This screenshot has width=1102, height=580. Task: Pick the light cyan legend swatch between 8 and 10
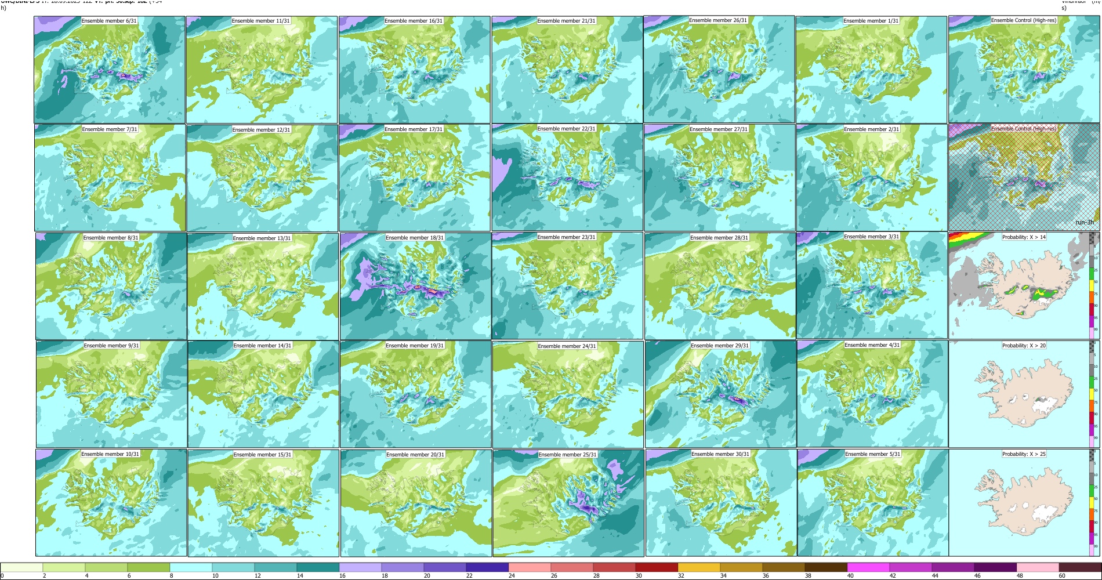pyautogui.click(x=191, y=568)
